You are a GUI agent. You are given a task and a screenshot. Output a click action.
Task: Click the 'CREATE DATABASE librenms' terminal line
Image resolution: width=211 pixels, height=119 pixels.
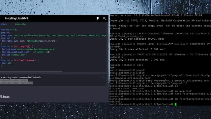click(x=161, y=34)
